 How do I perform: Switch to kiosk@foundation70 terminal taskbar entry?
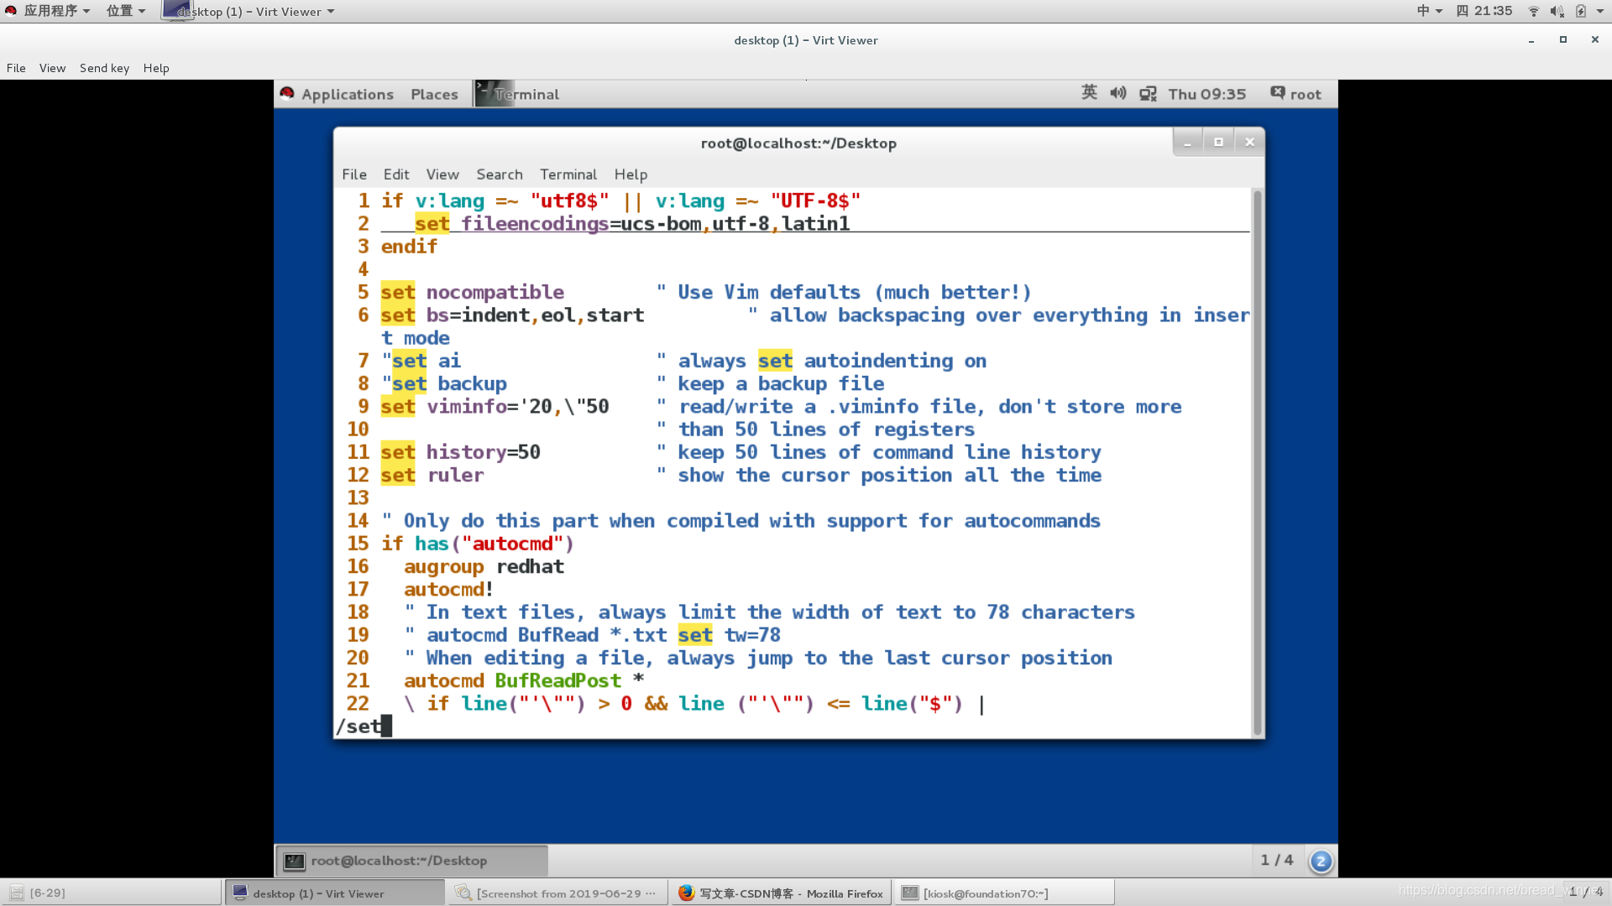pos(1004,893)
